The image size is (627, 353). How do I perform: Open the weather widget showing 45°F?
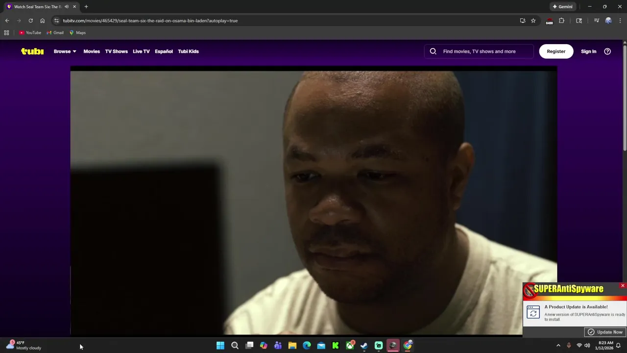coord(24,345)
